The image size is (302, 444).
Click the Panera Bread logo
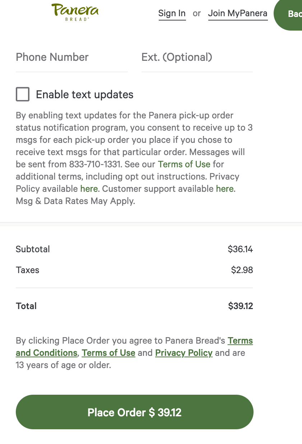75,12
